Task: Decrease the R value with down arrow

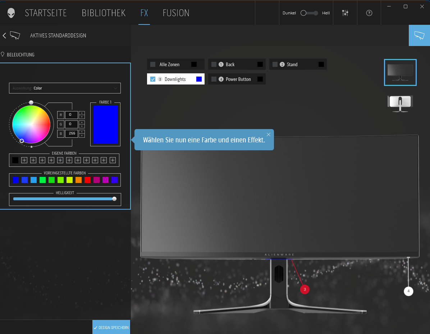Action: coord(82,117)
